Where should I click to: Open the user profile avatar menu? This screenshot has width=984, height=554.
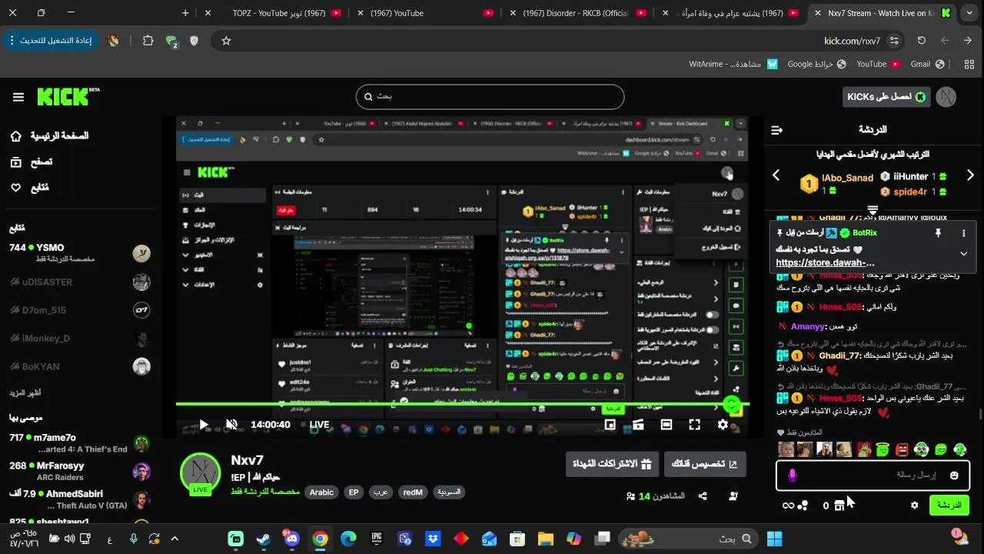pos(946,97)
